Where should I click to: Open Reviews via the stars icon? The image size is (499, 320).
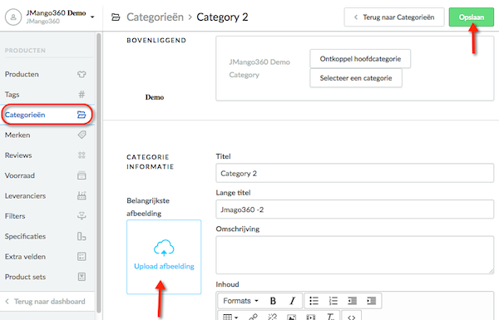[x=82, y=155]
